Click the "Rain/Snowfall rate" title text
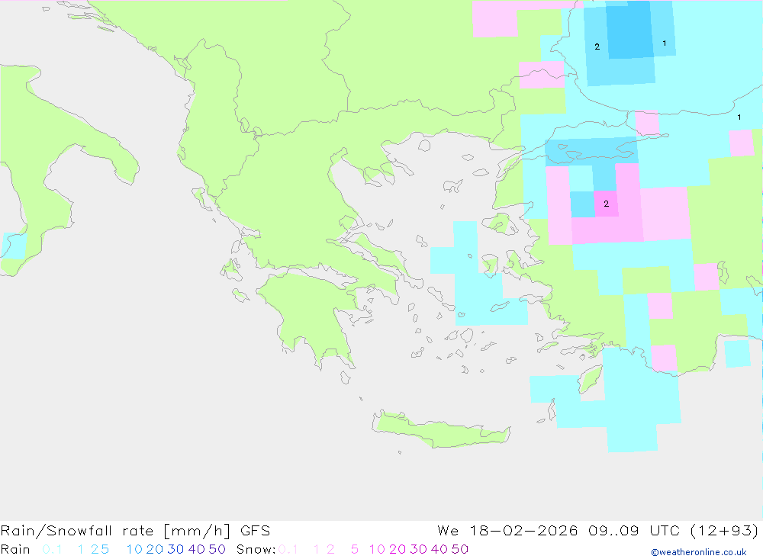Image resolution: width=763 pixels, height=559 pixels. (x=77, y=530)
